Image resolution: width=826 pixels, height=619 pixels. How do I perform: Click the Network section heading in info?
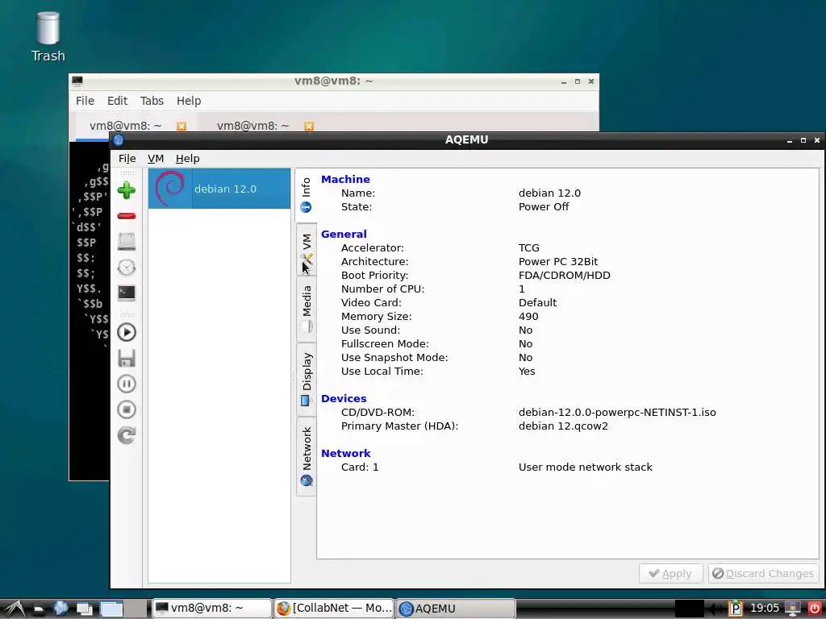coord(346,453)
